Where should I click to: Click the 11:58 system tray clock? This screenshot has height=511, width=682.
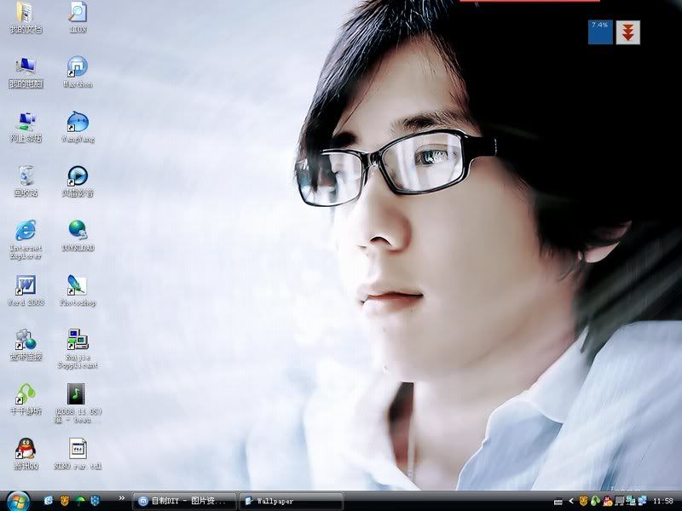click(662, 501)
